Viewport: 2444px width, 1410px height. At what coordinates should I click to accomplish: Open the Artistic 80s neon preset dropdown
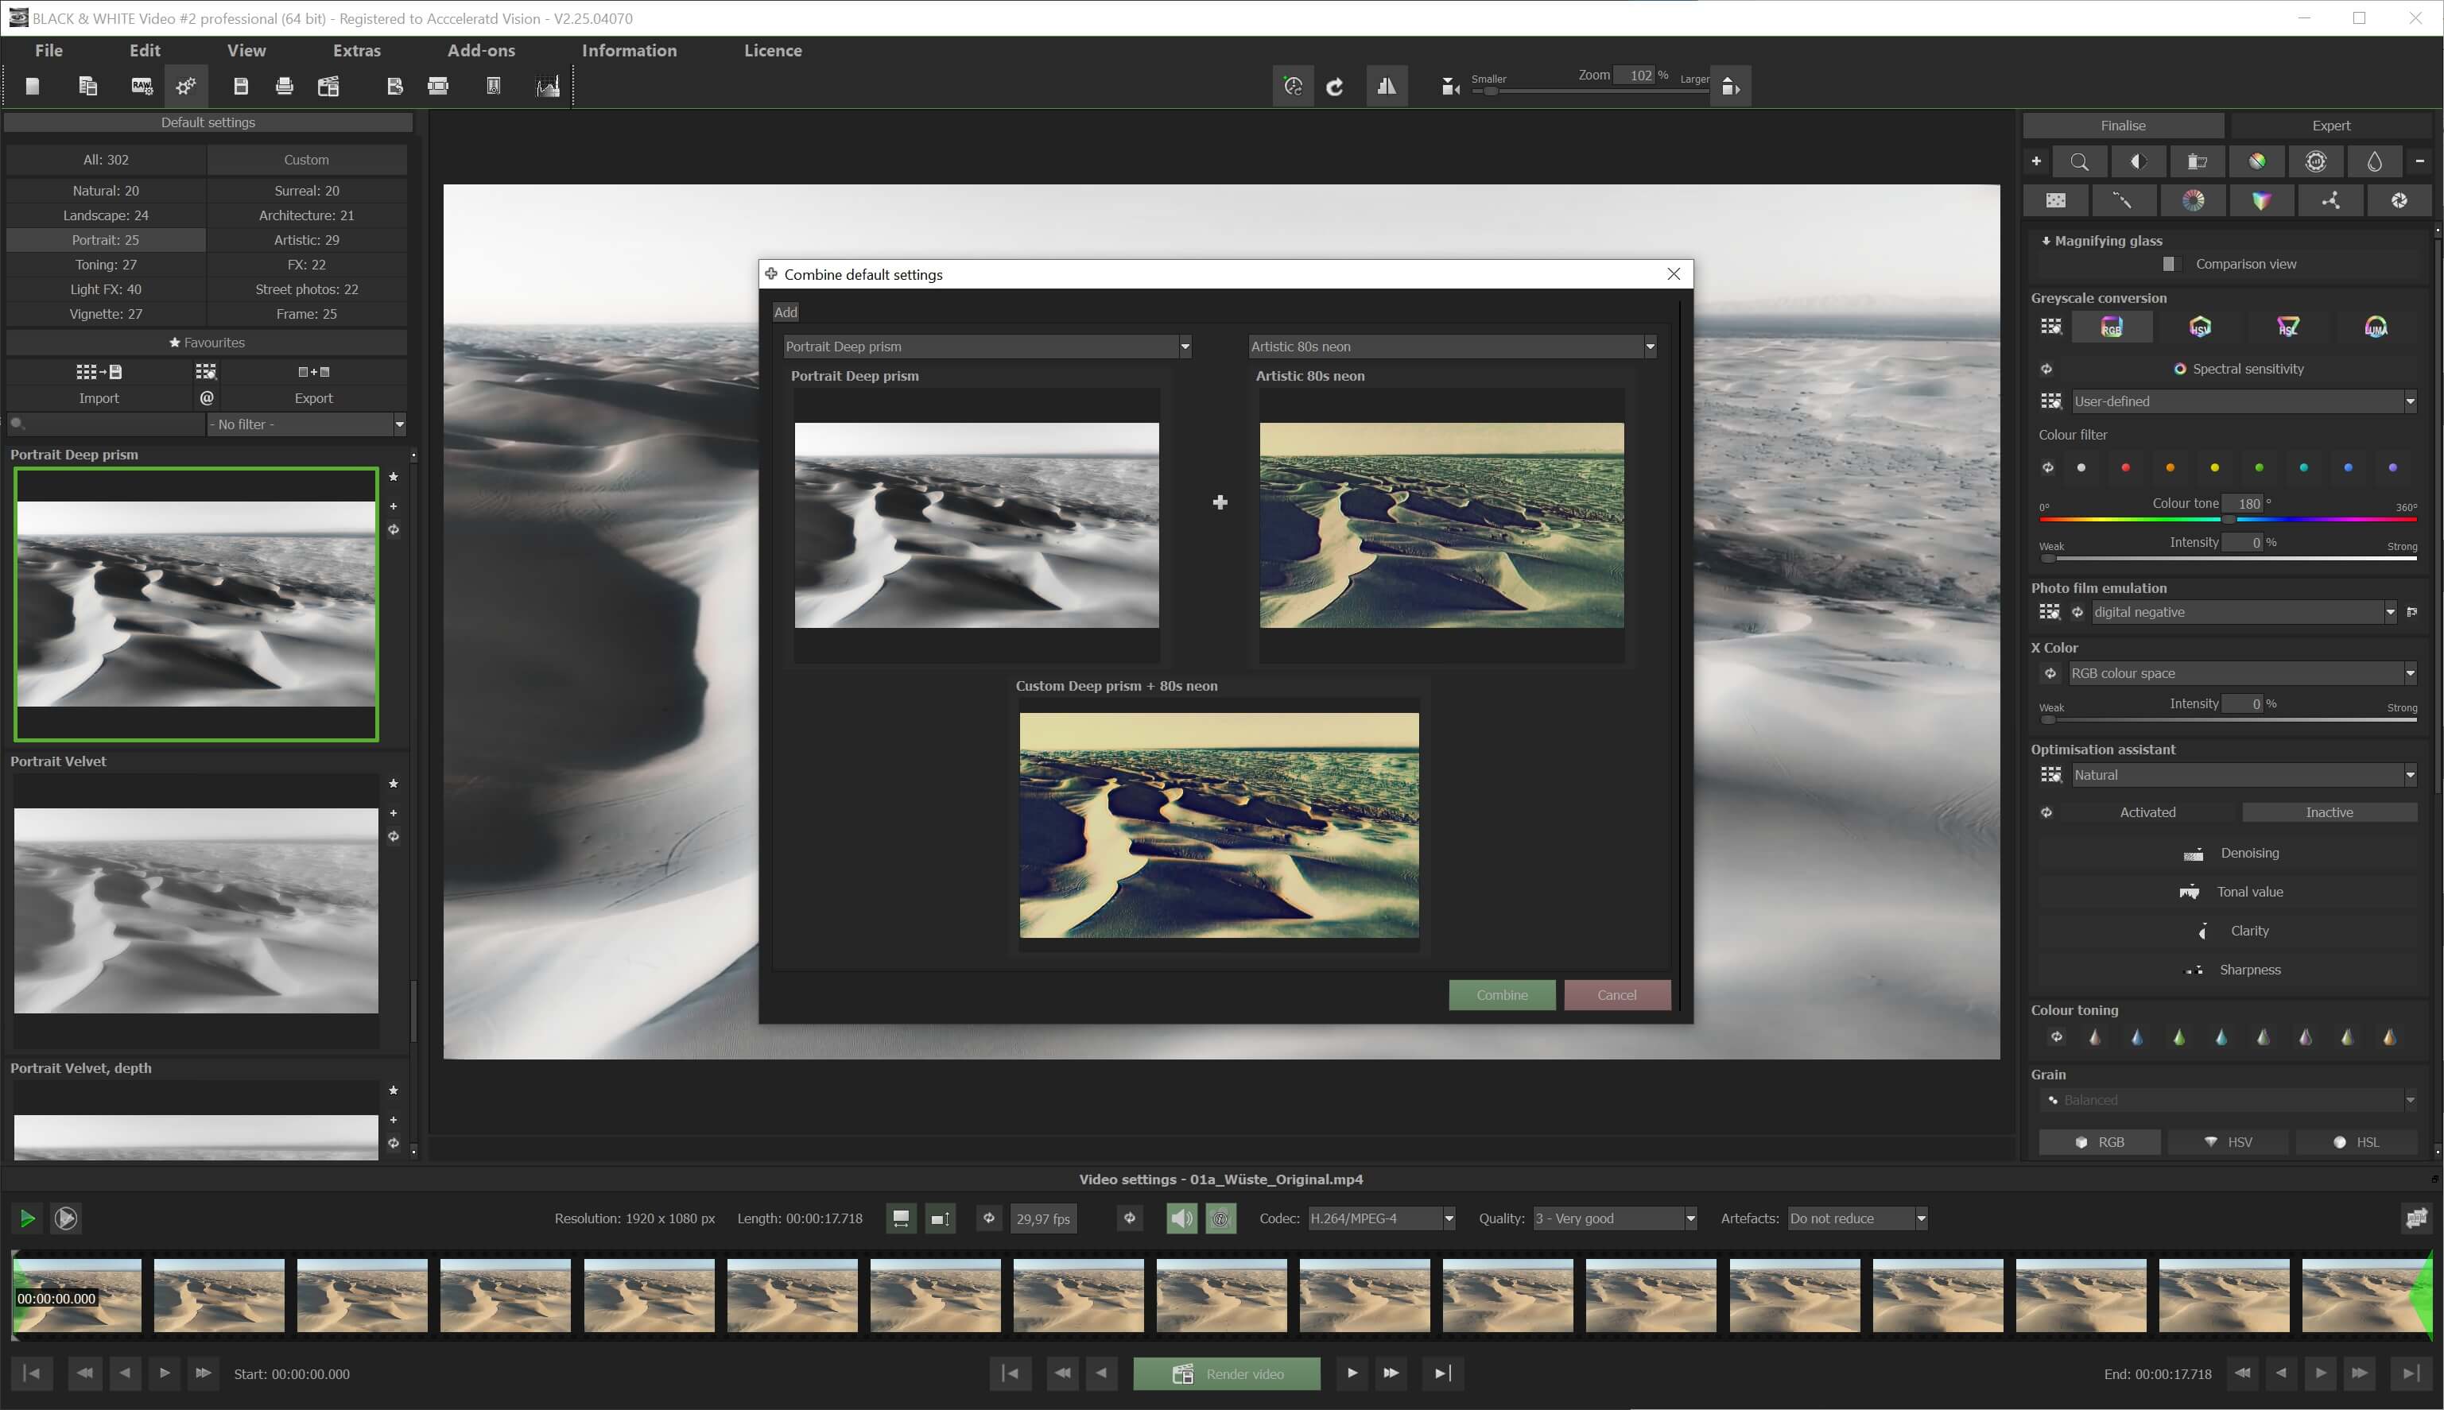point(1650,347)
